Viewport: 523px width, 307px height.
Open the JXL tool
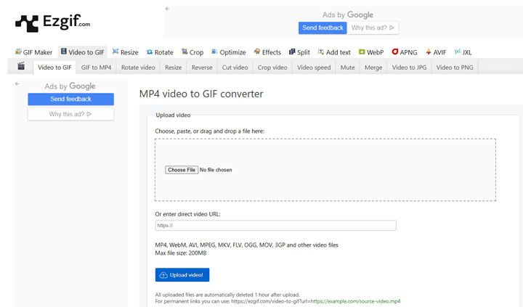[463, 52]
